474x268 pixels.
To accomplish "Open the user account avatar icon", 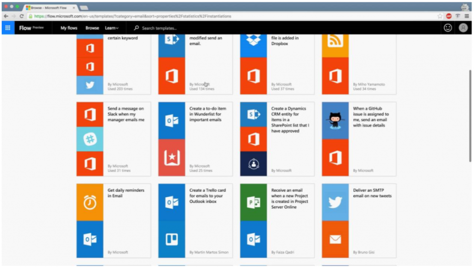I will (463, 28).
